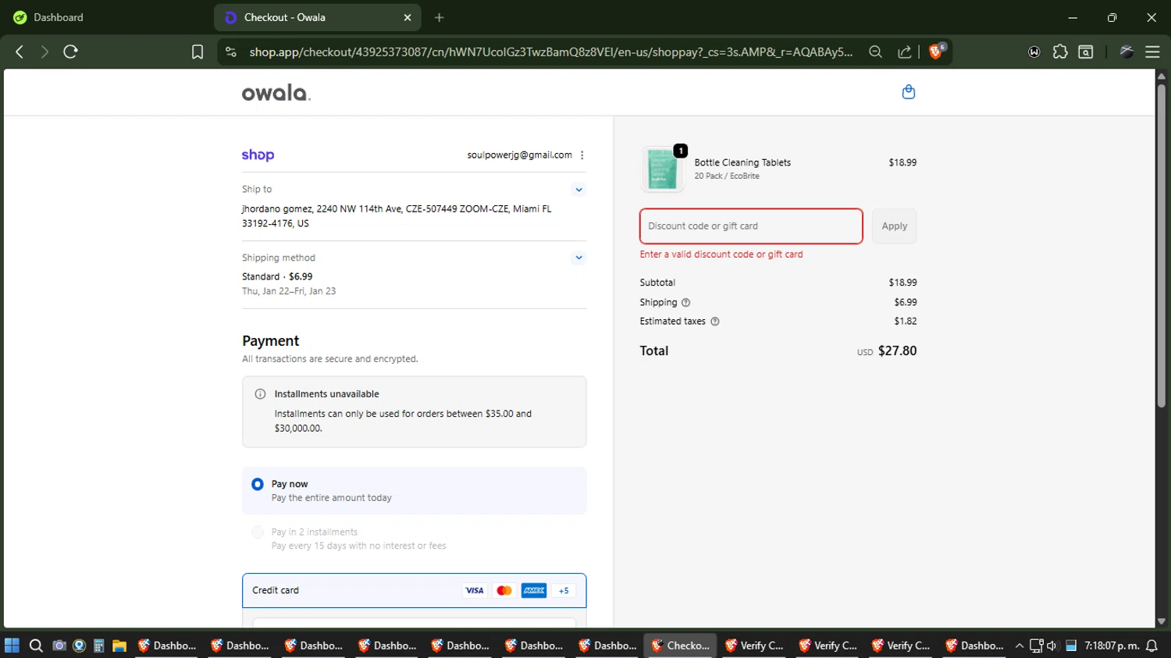The width and height of the screenshot is (1171, 658).
Task: Open the browser hamburger menu
Action: [x=1152, y=52]
